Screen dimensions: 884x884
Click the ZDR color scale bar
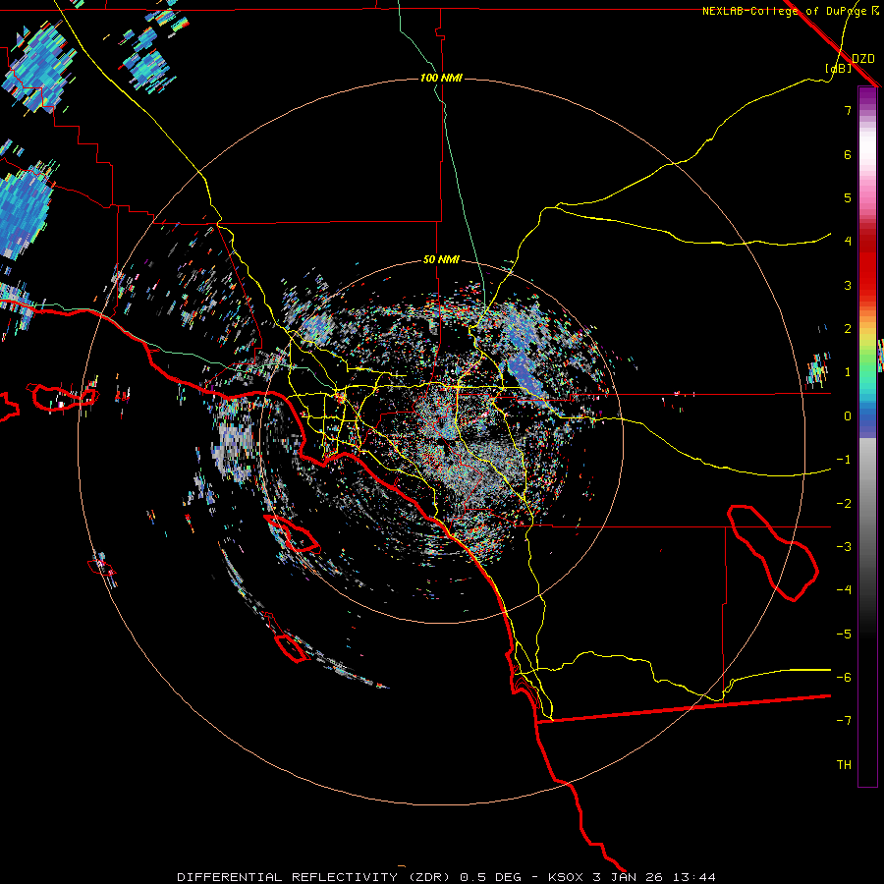867,436
